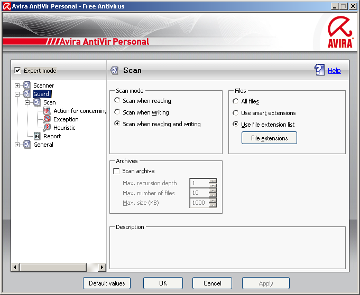Click the Report document icon
Image resolution: width=360 pixels, height=295 pixels.
point(36,136)
